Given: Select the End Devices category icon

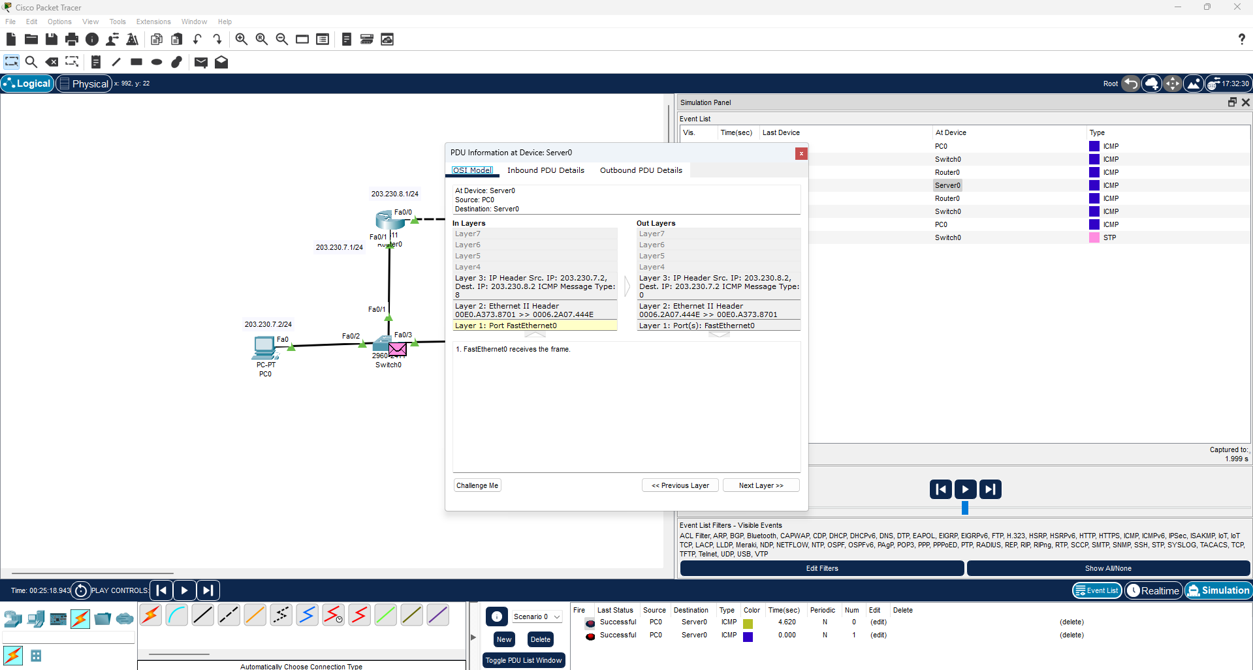Looking at the screenshot, I should tap(36, 618).
